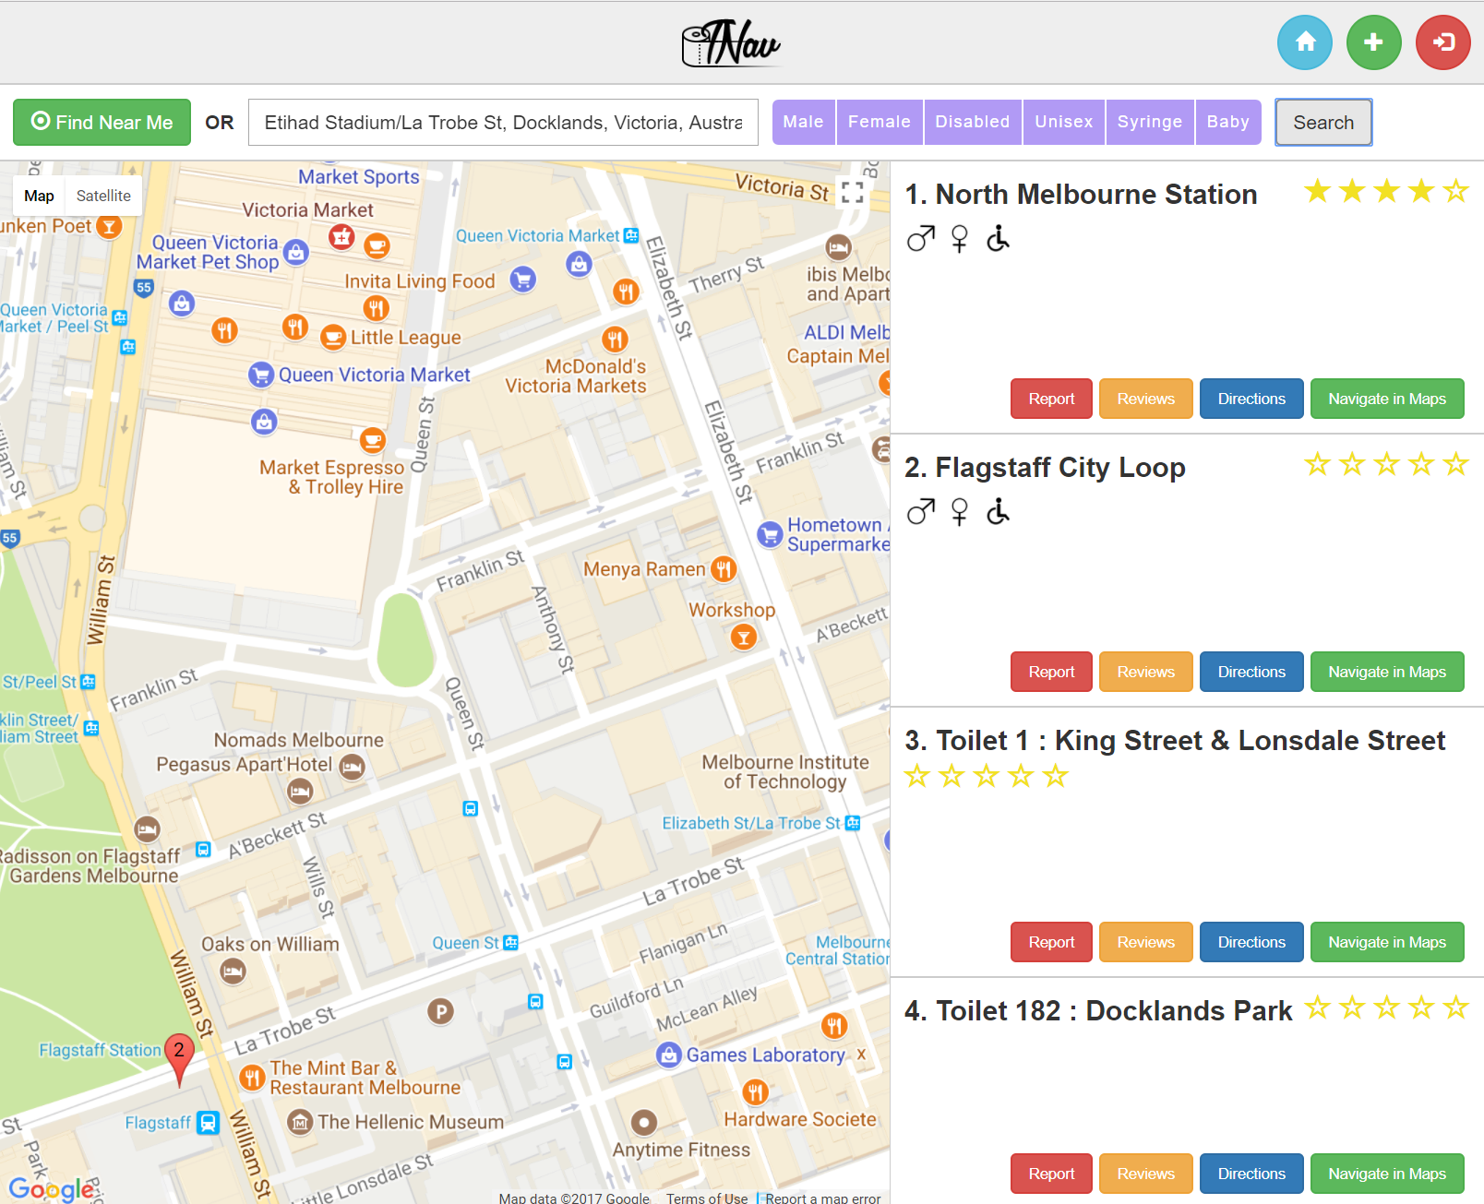Viewport: 1484px width, 1204px height.
Task: Click the red login icon button
Action: pos(1442,42)
